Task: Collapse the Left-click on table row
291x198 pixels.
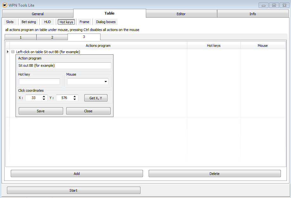Action: pos(13,52)
